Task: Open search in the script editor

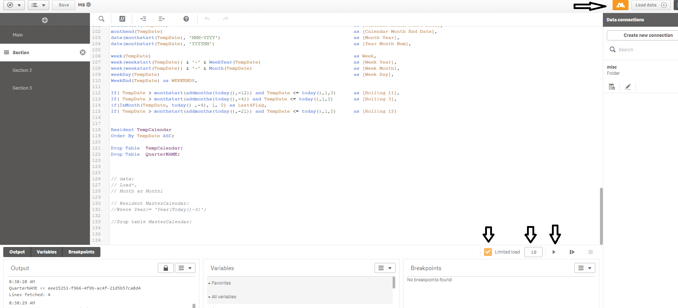Action: pos(102,19)
